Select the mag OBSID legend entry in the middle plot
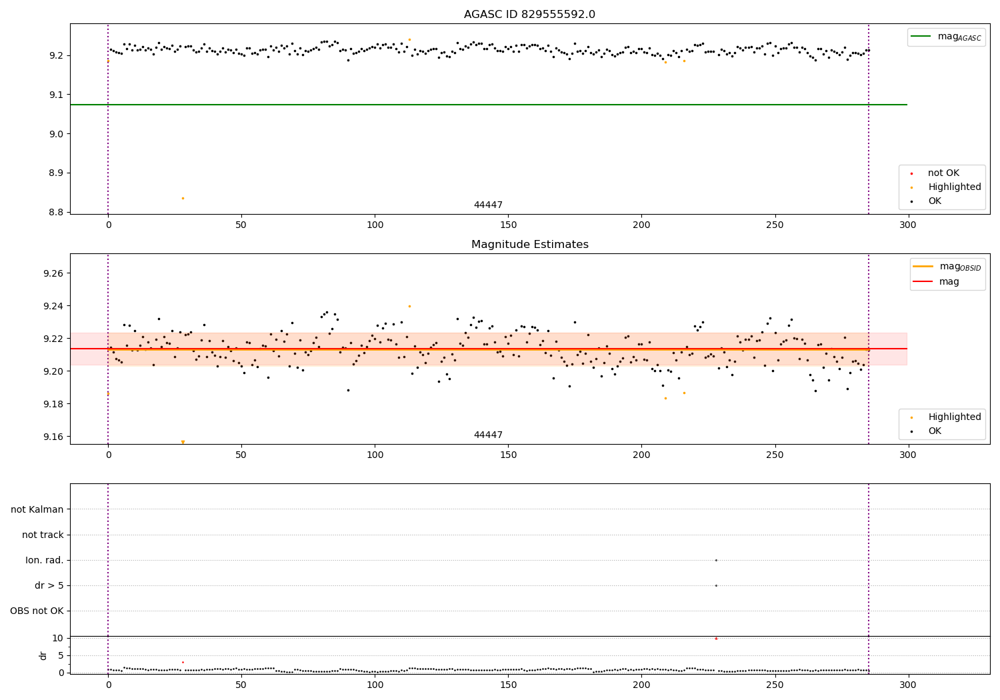 coord(947,267)
